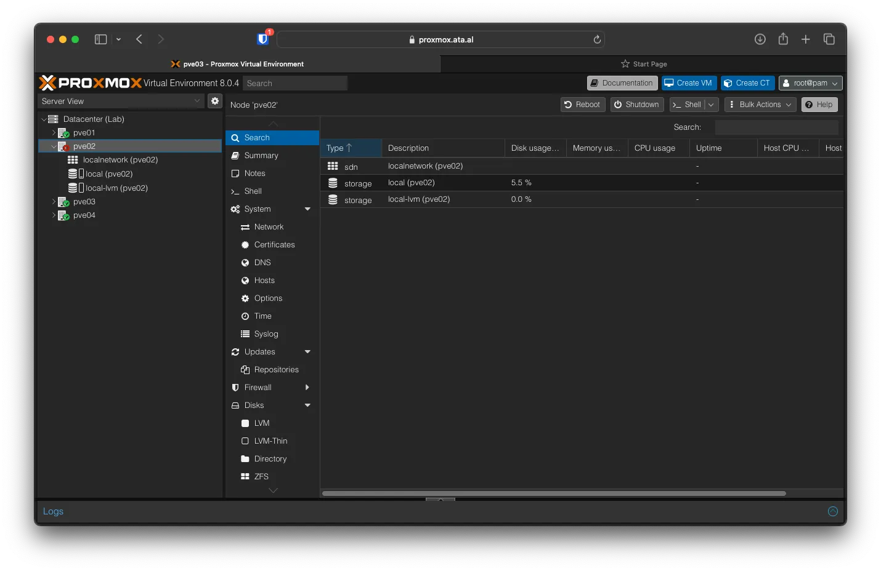The height and width of the screenshot is (571, 881).
Task: Open the LVM-Thin menu item
Action: coord(272,441)
